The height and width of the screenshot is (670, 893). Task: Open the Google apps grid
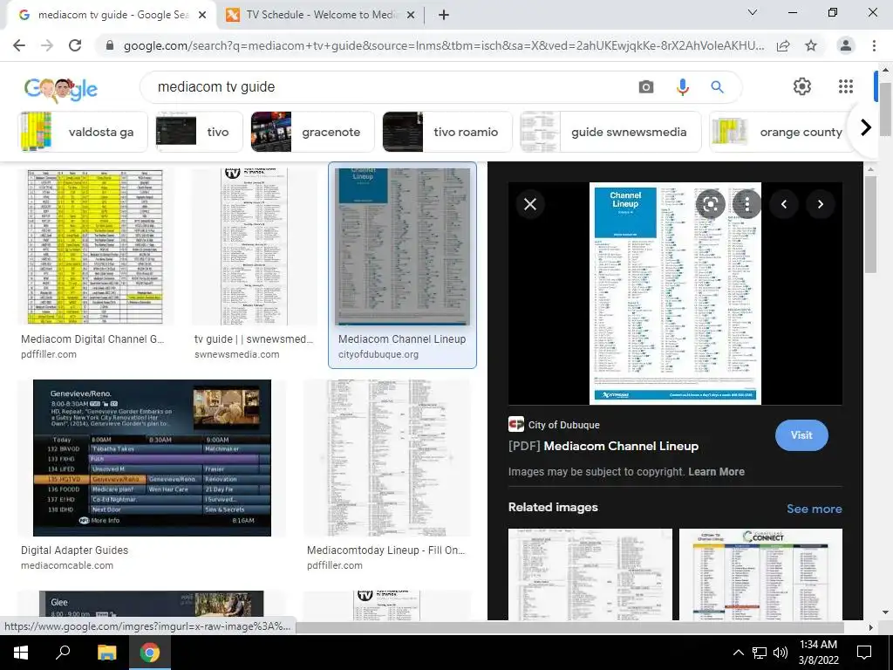846,86
